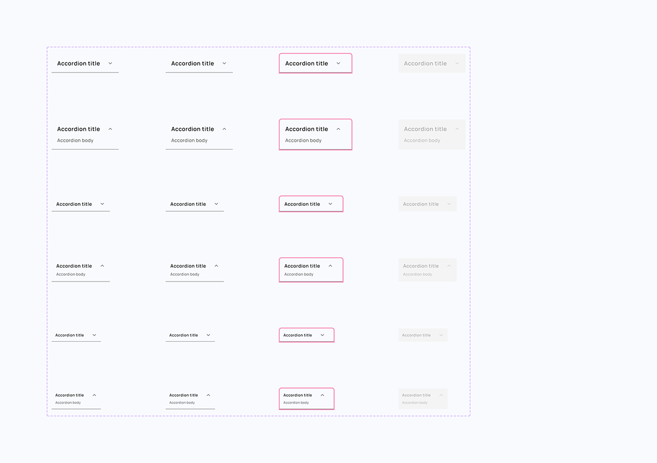Image resolution: width=657 pixels, height=463 pixels.
Task: Click the 'Accordion body' text of the expanded accordion
Action: 75,140
